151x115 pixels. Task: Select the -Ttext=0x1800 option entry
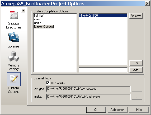coord(103,16)
